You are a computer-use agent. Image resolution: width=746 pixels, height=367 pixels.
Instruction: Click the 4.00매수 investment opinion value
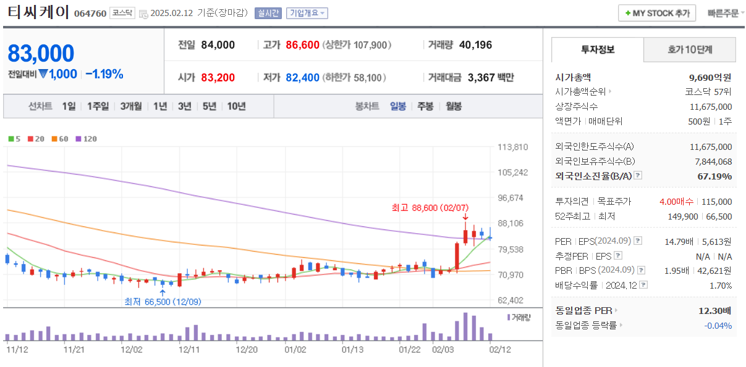pos(677,202)
